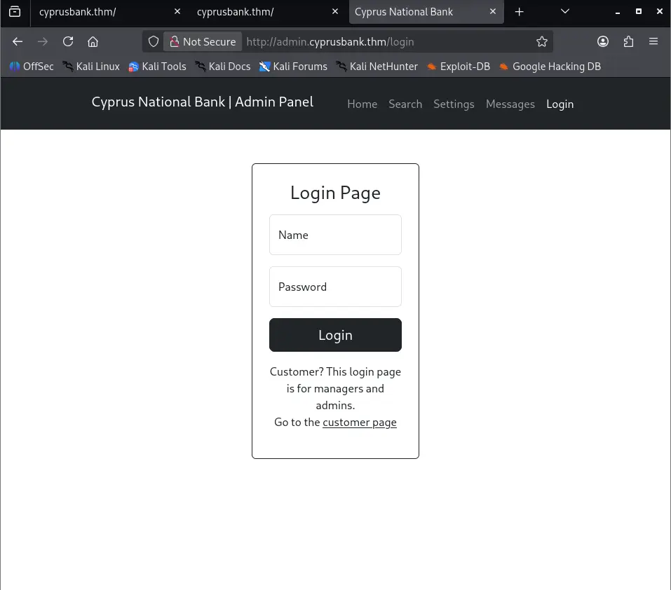Click the browser reload page icon

click(x=68, y=42)
